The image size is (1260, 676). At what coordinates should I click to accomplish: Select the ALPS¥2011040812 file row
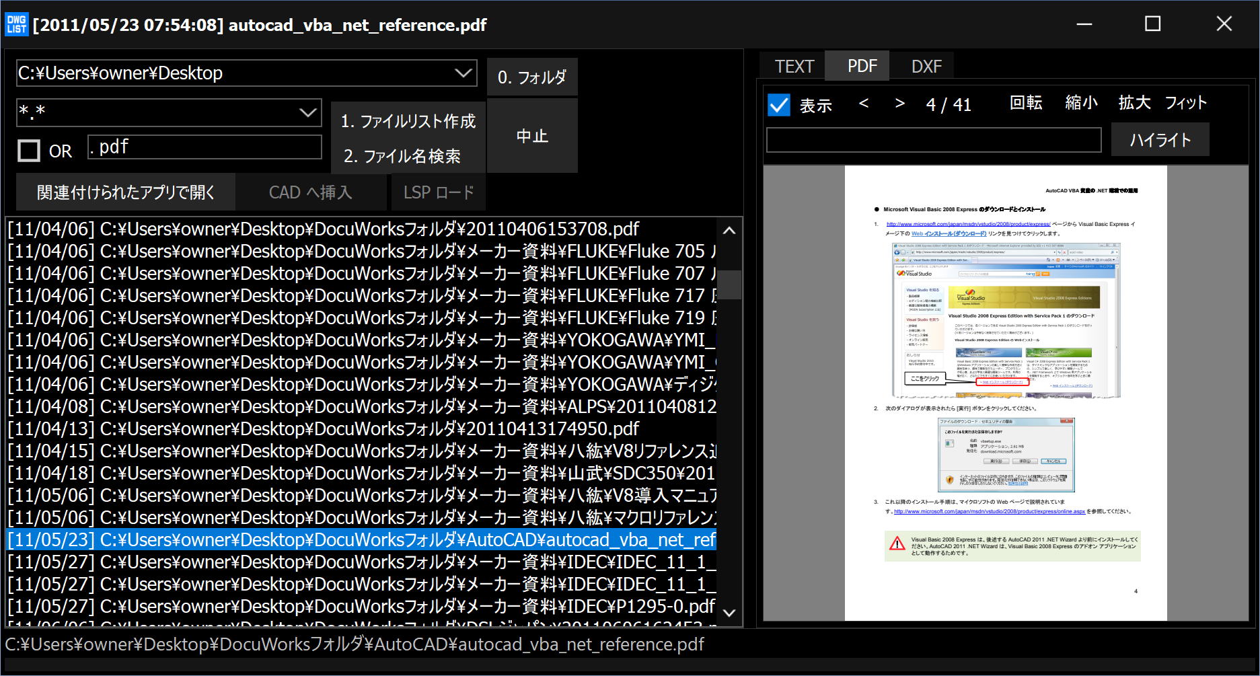(361, 406)
